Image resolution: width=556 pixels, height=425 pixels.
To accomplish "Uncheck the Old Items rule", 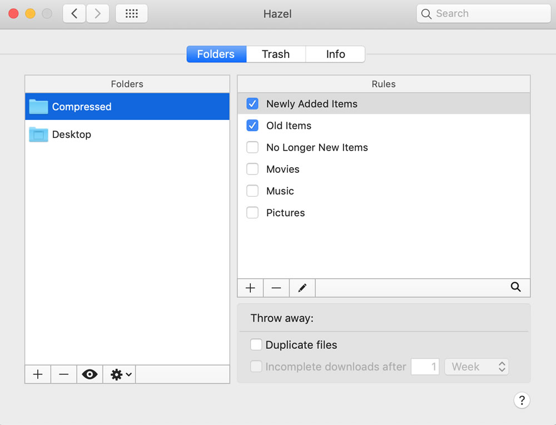I will point(252,126).
